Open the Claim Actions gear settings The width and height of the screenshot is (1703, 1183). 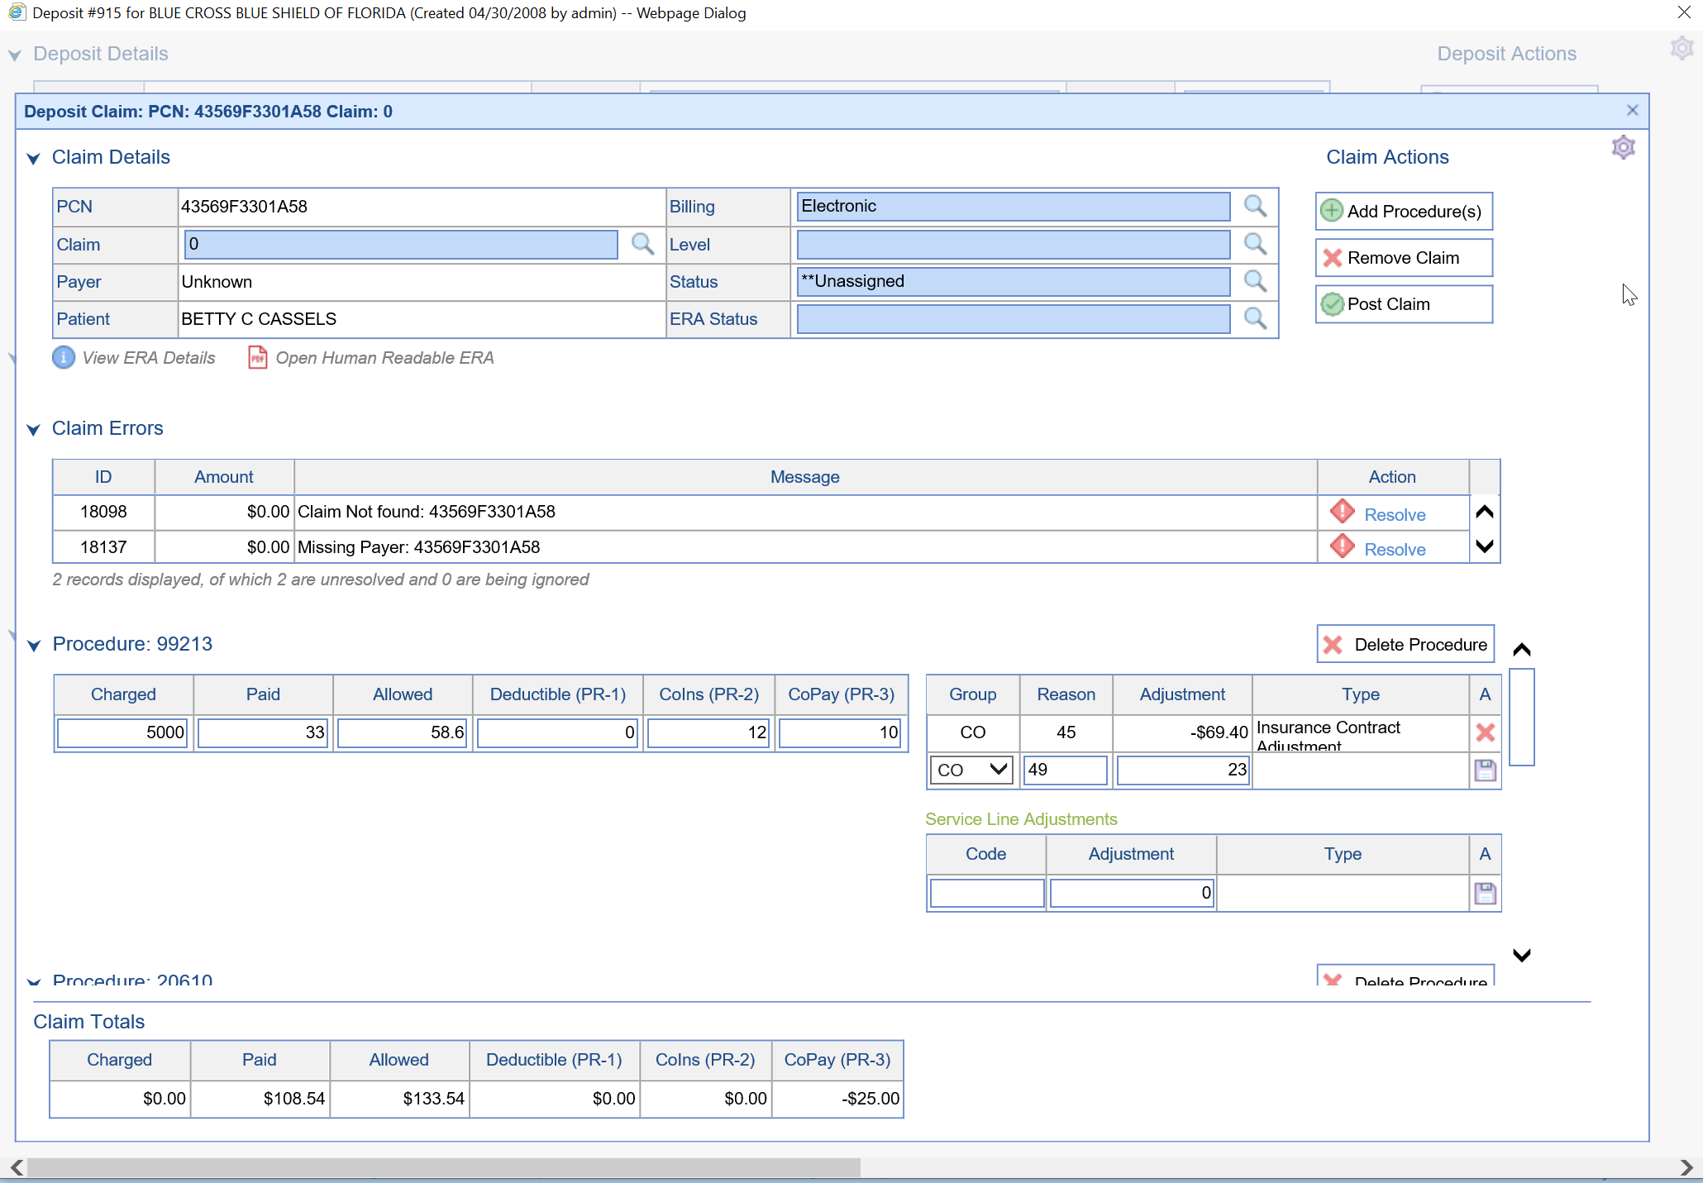[x=1623, y=148]
